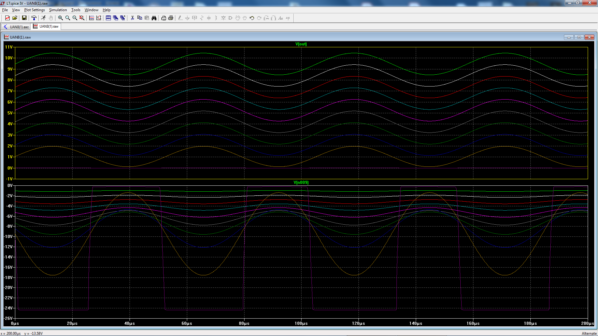598x336 pixels.
Task: Click the Run simulation icon
Action: (43, 18)
